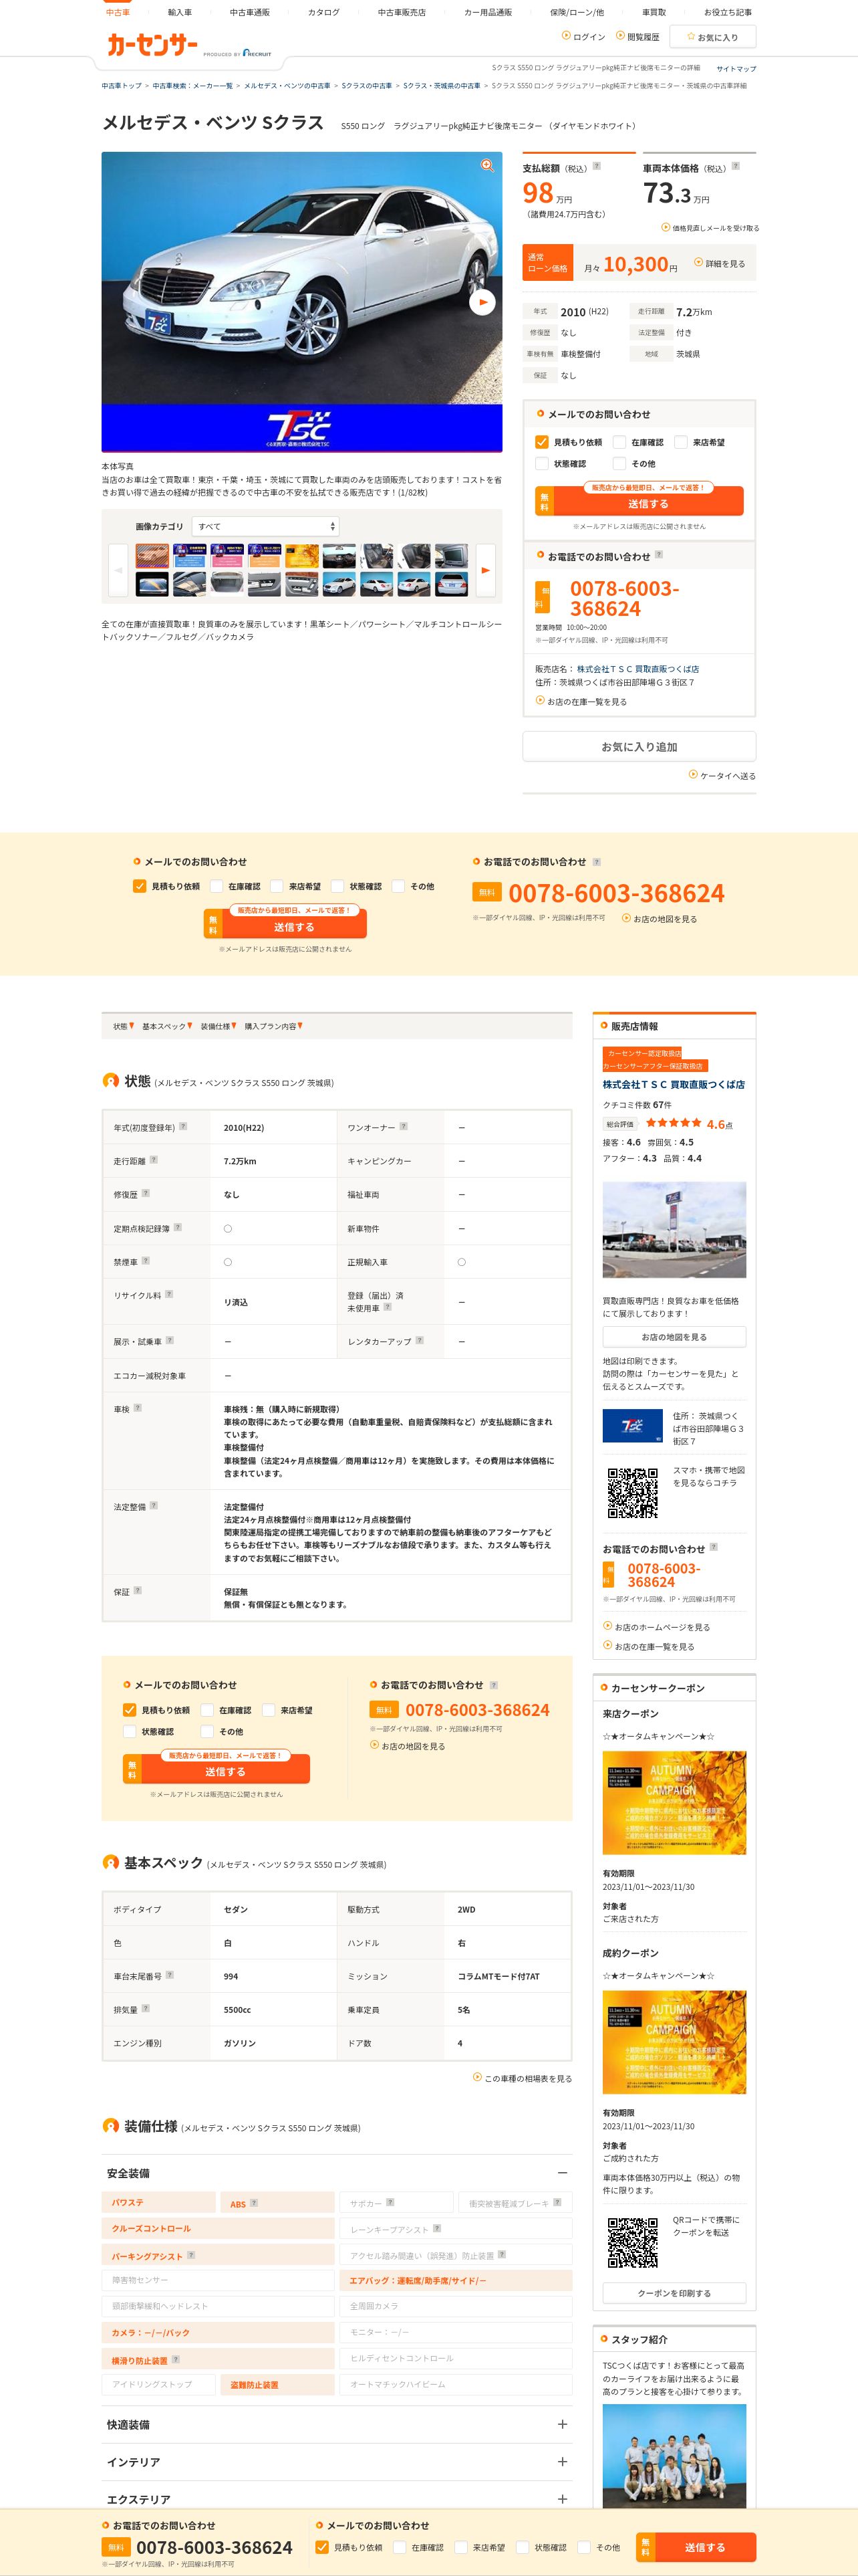Check 状態確認 in the sidebar mail inquiry box
858x2576 pixels.
click(541, 464)
